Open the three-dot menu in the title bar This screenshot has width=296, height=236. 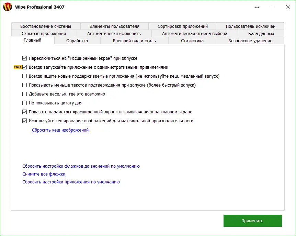click(x=257, y=7)
